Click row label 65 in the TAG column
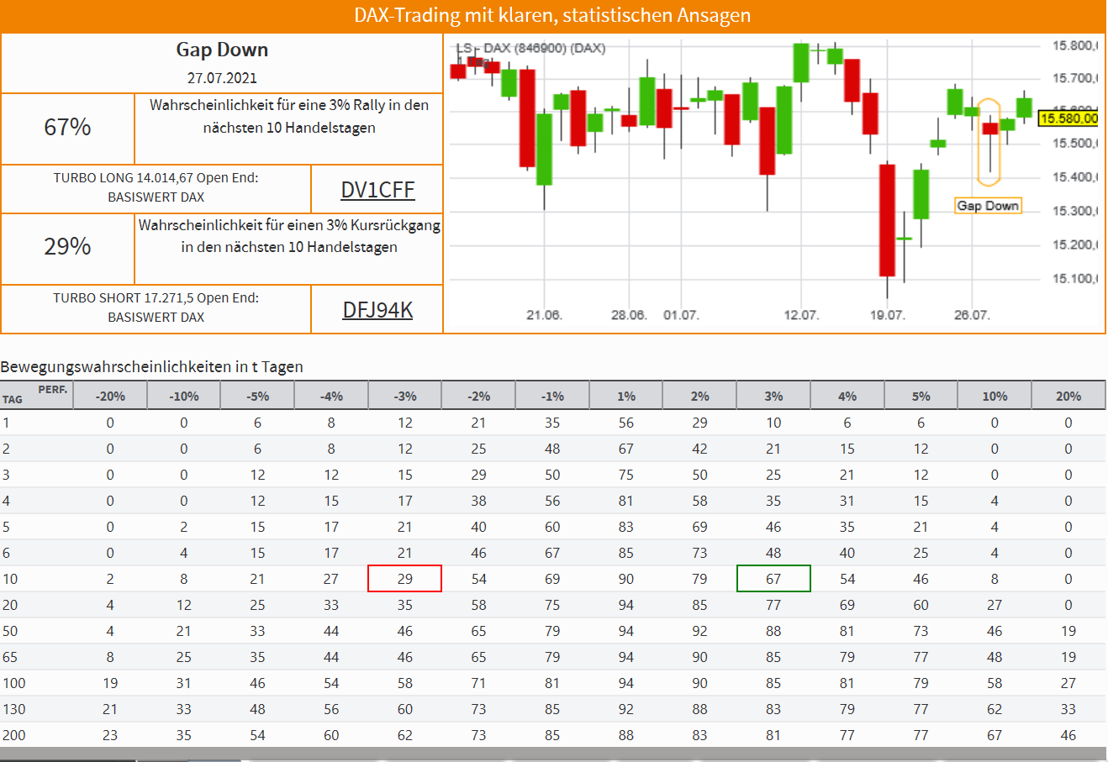The width and height of the screenshot is (1108, 762). coord(10,657)
